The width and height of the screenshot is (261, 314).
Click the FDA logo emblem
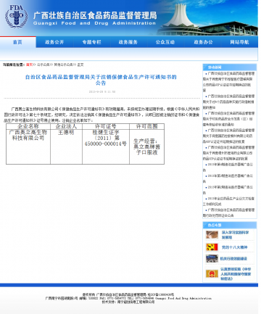pos(17,16)
